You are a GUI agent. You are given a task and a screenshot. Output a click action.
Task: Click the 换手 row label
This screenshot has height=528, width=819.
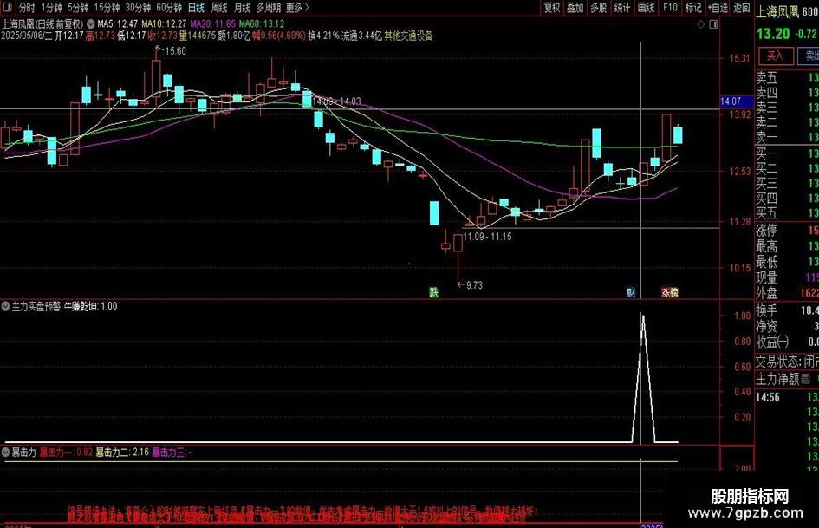[x=767, y=310]
